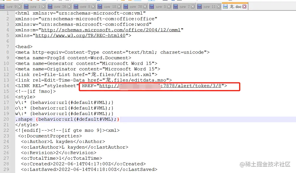Click the 'LINK REL="stylesheet"' text
This screenshot has height=173, width=296.
(x=47, y=86)
